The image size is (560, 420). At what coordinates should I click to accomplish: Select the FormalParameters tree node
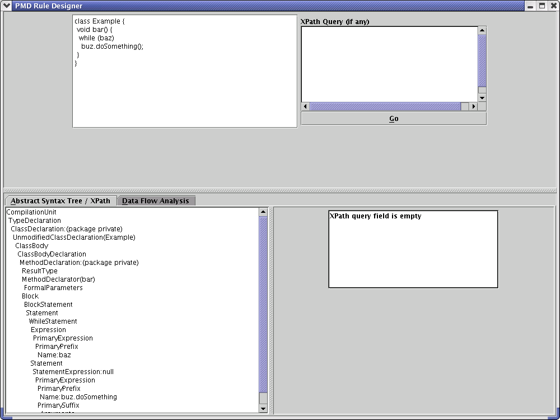pyautogui.click(x=53, y=287)
